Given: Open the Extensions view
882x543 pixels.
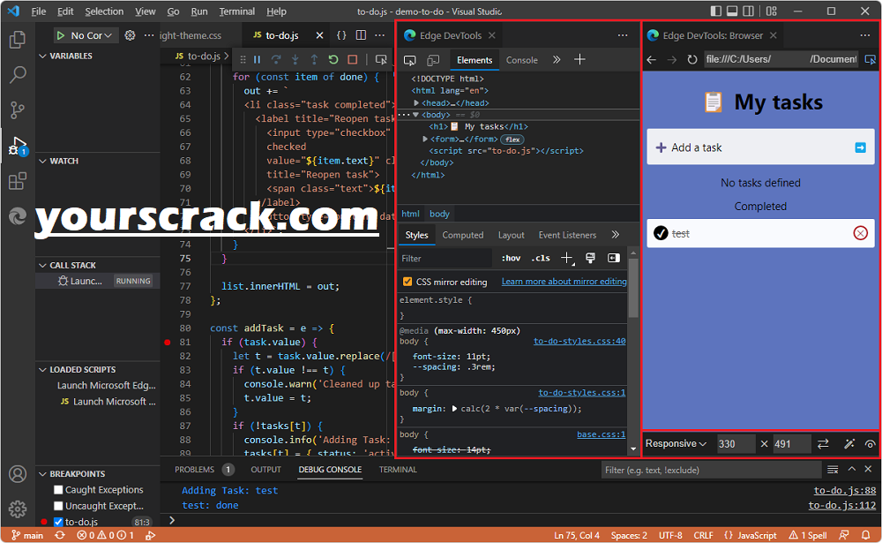Looking at the screenshot, I should (x=18, y=181).
